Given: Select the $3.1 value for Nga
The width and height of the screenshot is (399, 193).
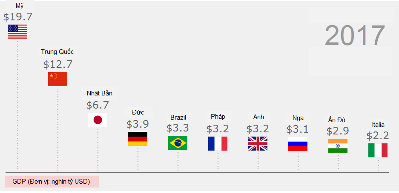Looking at the screenshot, I should pos(298,129).
